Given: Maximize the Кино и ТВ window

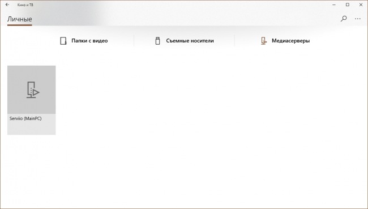Looking at the screenshot, I should [348, 5].
